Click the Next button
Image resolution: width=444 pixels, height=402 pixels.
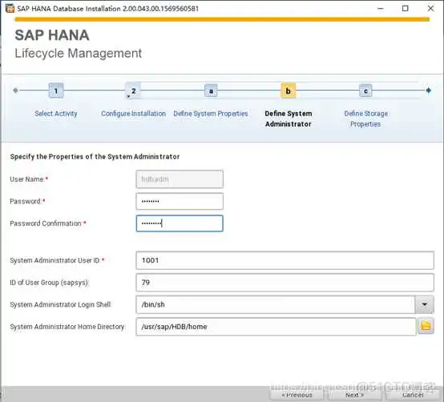tap(355, 395)
